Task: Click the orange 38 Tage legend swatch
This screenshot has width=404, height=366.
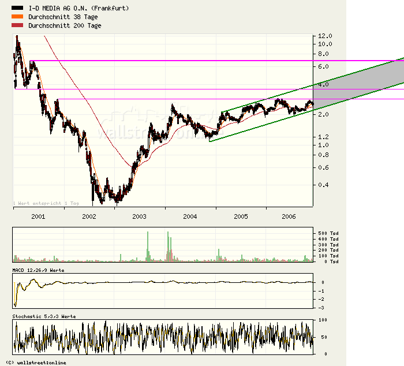Action: (18, 17)
